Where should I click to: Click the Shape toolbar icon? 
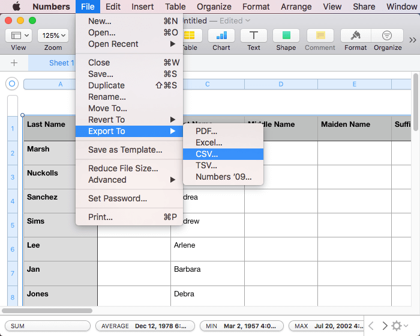point(286,35)
